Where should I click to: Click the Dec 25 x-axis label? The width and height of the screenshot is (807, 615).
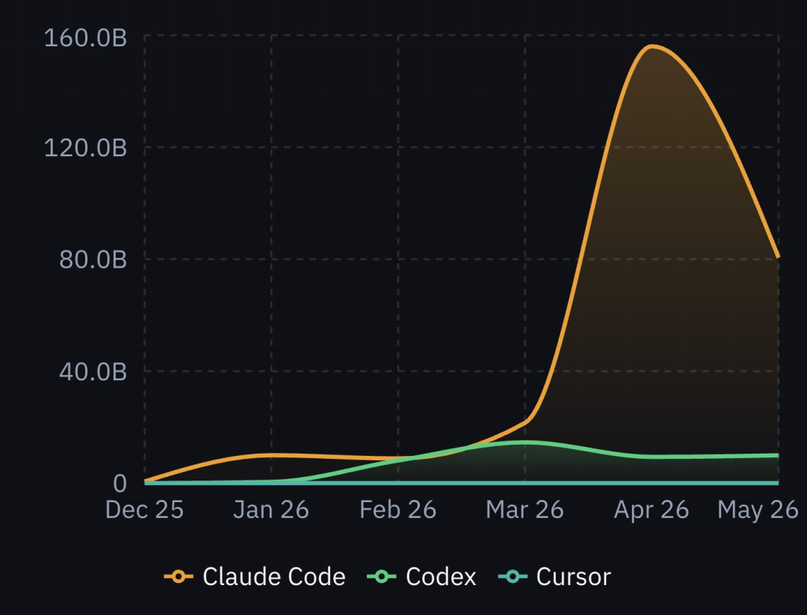click(x=145, y=510)
